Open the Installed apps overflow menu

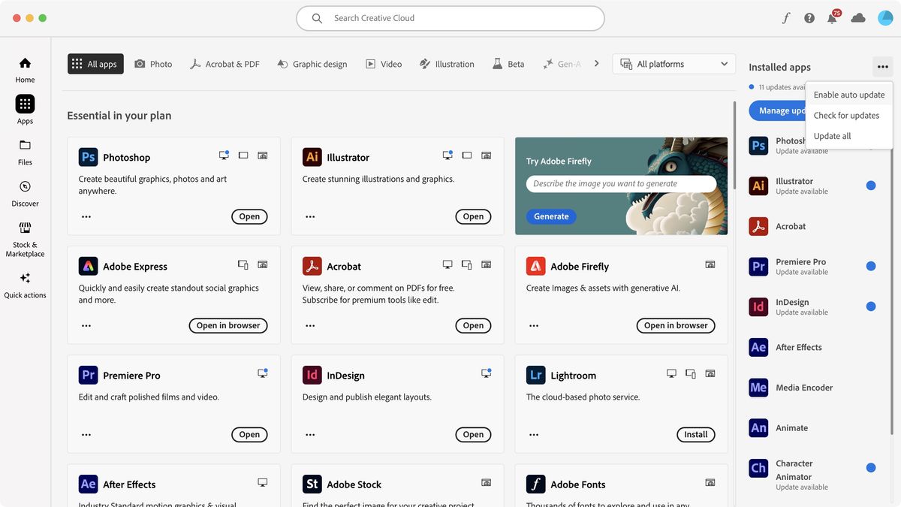point(882,66)
